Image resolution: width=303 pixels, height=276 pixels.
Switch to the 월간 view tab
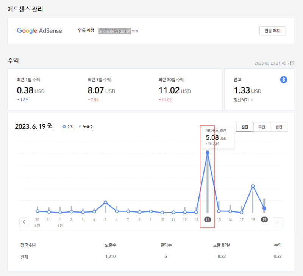[x=279, y=126]
